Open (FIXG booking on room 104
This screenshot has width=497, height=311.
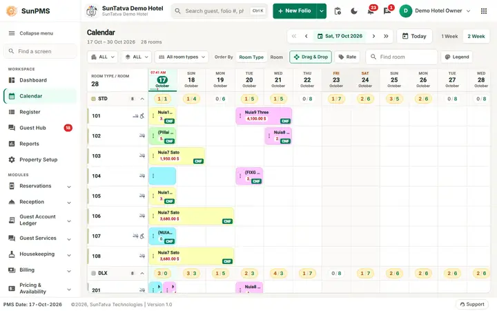point(249,176)
